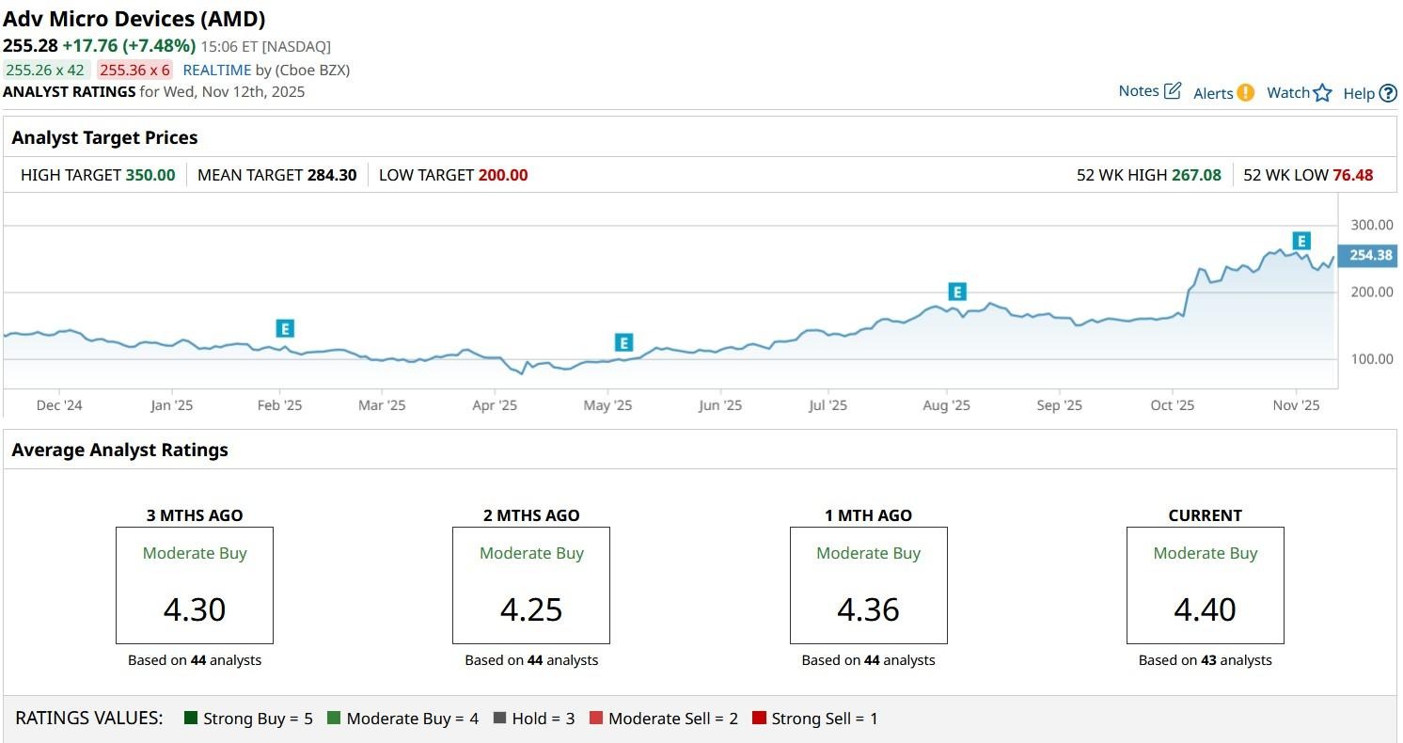Click the '1 MTH AGO' column label
1403x743 pixels.
click(x=868, y=515)
